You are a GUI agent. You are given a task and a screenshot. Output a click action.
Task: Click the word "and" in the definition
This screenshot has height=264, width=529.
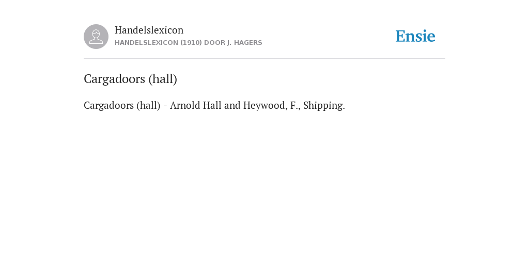pos(232,105)
